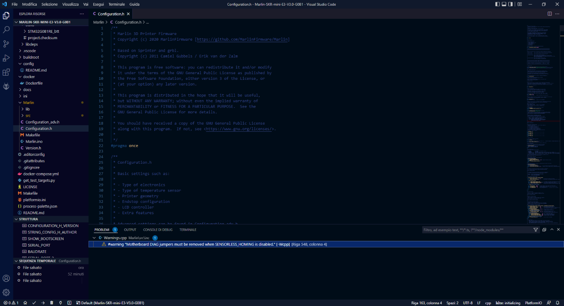The image size is (564, 306).
Task: Select the motherboard DIAG jumpers warning
Action: coord(326,244)
